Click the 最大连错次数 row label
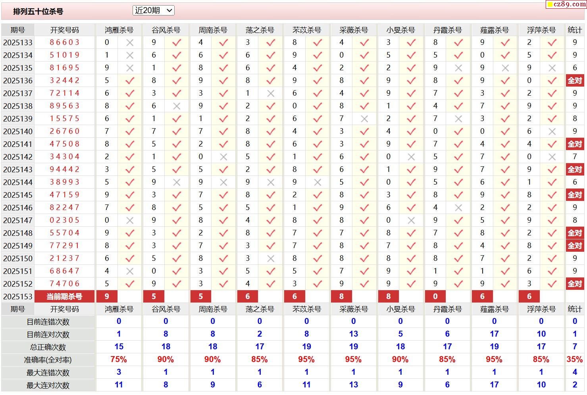Image resolution: width=587 pixels, height=395 pixels. 48,373
